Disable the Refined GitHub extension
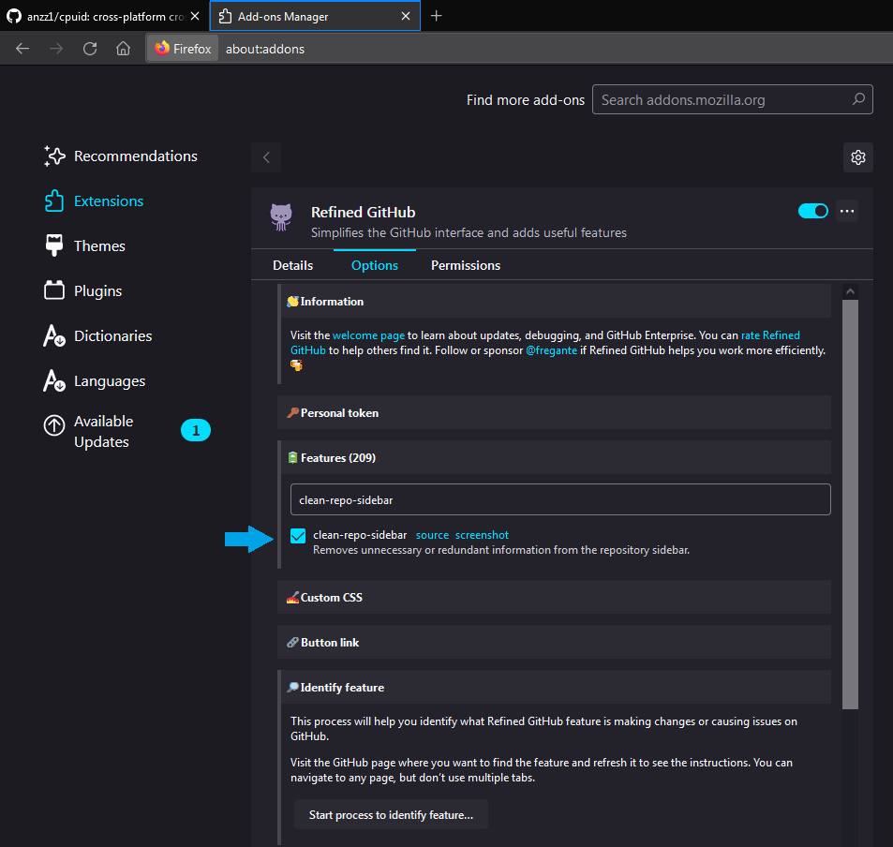893x847 pixels. pos(812,211)
